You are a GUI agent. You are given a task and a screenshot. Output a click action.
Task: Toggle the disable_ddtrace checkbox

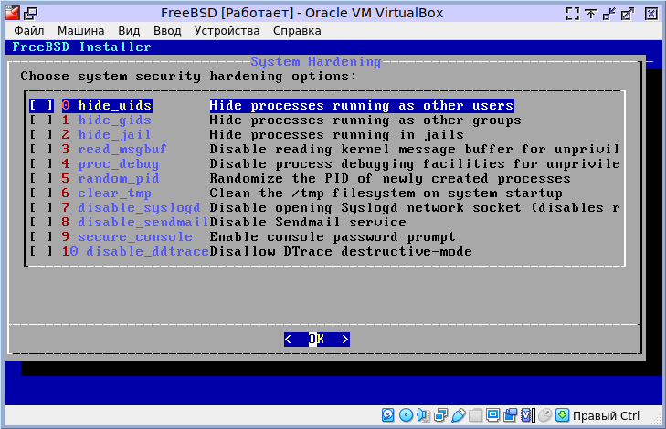pos(41,251)
